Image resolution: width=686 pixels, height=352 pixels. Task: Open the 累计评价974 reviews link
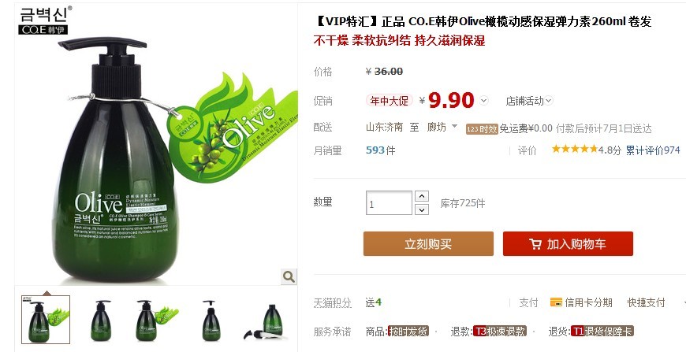pyautogui.click(x=653, y=150)
